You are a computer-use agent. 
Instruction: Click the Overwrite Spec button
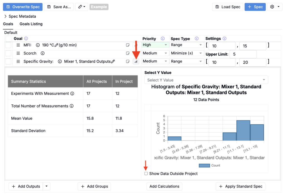click(x=23, y=7)
